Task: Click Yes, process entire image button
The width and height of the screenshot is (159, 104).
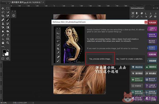Action: pyautogui.click(x=100, y=59)
